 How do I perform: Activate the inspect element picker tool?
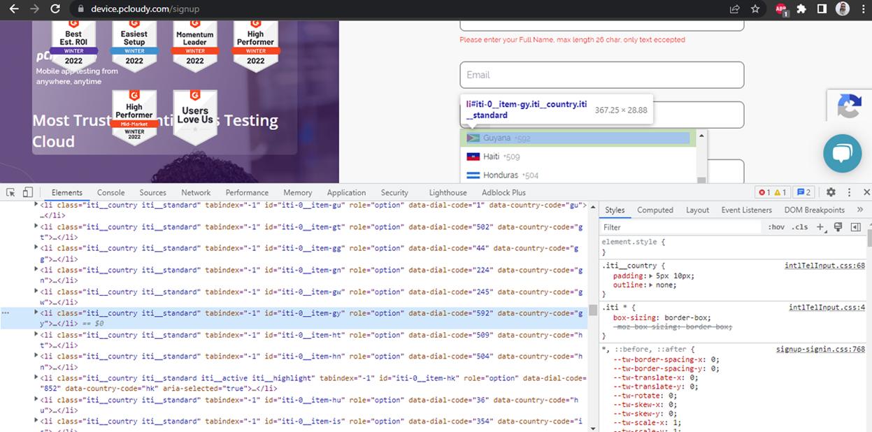pyautogui.click(x=11, y=192)
